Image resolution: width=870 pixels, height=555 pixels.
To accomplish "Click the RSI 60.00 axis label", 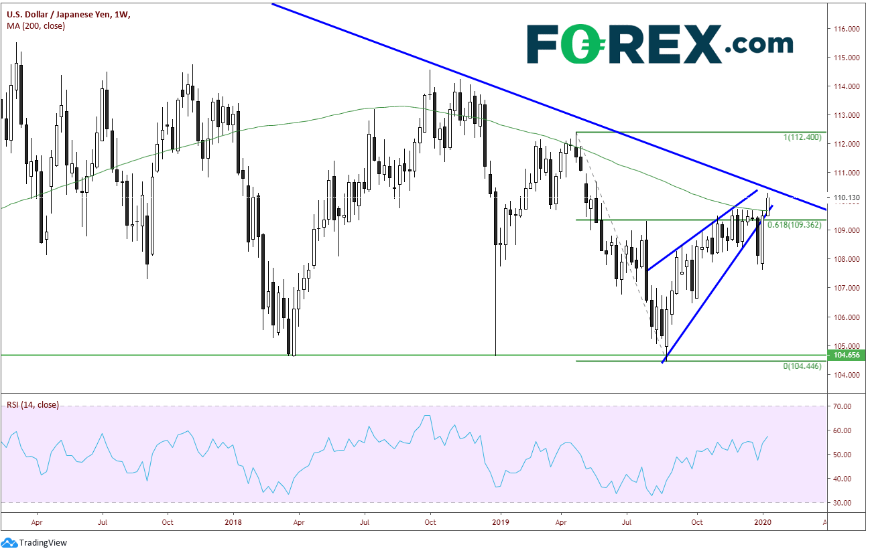I will [x=843, y=430].
